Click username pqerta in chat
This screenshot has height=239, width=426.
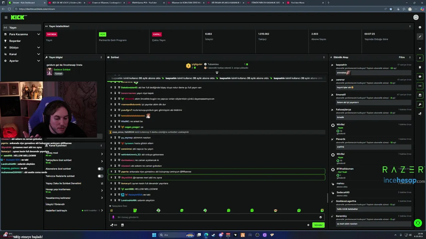125,172
